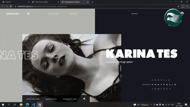Viewport: 190px width, 107px height.
Task: Launch Microsoft Edge from the taskbar
Action: (x=27, y=105)
